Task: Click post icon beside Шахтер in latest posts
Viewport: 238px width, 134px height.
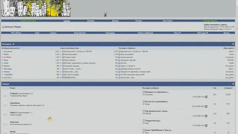Action: pyautogui.click(x=119, y=63)
